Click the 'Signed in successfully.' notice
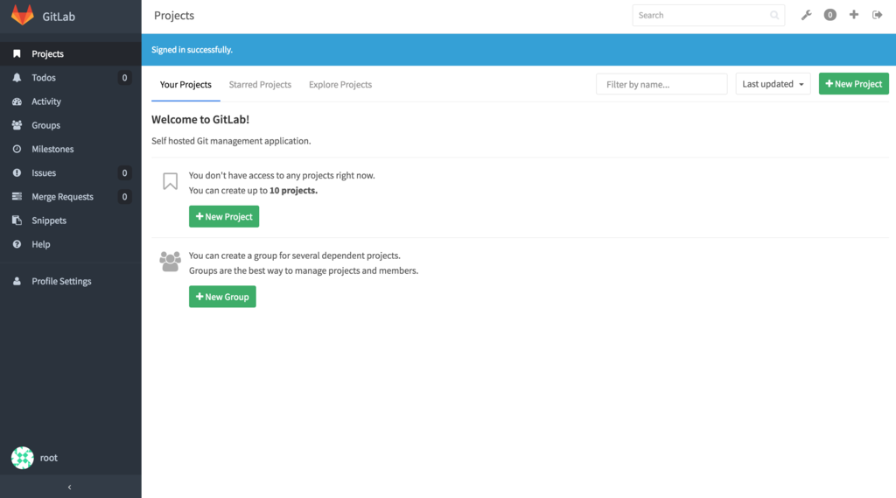The width and height of the screenshot is (896, 498). tap(192, 50)
